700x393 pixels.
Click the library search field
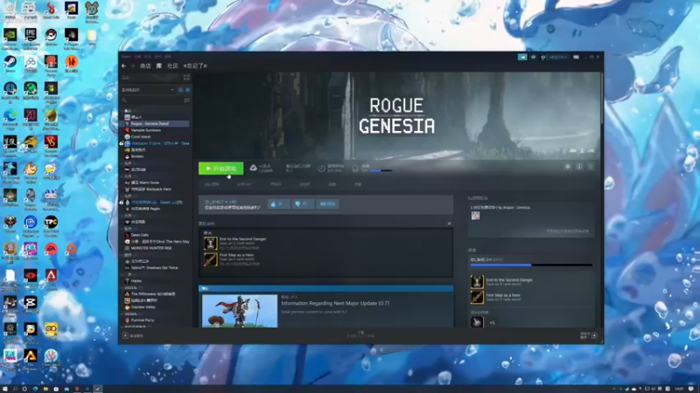point(151,100)
